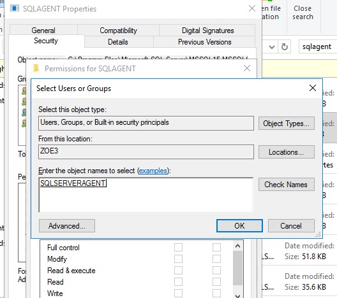This screenshot has height=298, width=337.
Task: Open the Previous Versions tab
Action: coord(205,42)
